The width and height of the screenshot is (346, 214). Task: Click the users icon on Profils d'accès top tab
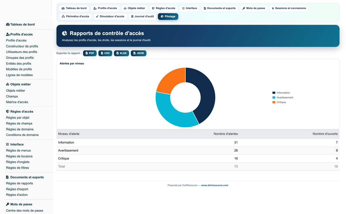[95, 8]
